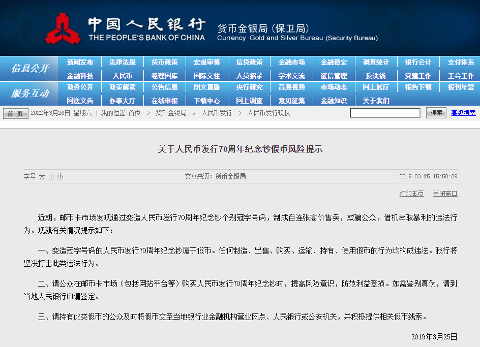Image resolution: width=480 pixels, height=347 pixels.
Task: Open the 新闻发布 menu item
Action: point(80,62)
